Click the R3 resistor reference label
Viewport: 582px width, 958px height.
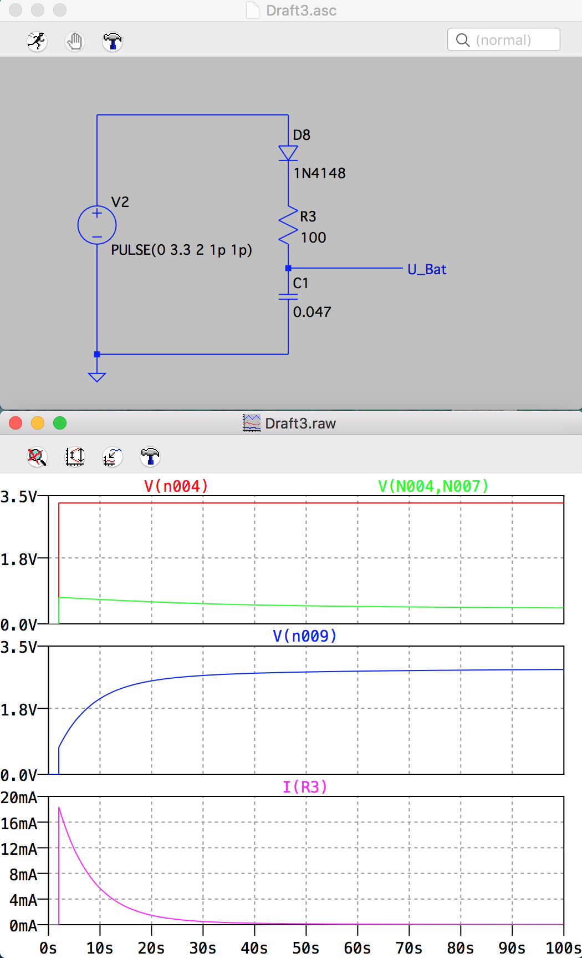[x=308, y=216]
